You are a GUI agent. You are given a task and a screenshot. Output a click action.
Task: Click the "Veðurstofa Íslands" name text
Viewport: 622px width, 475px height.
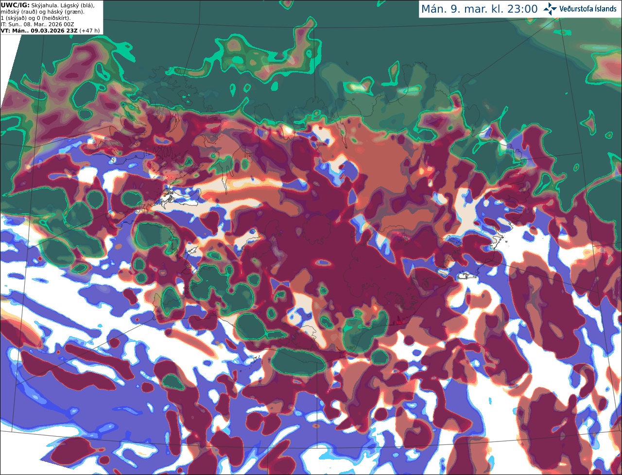click(x=587, y=9)
